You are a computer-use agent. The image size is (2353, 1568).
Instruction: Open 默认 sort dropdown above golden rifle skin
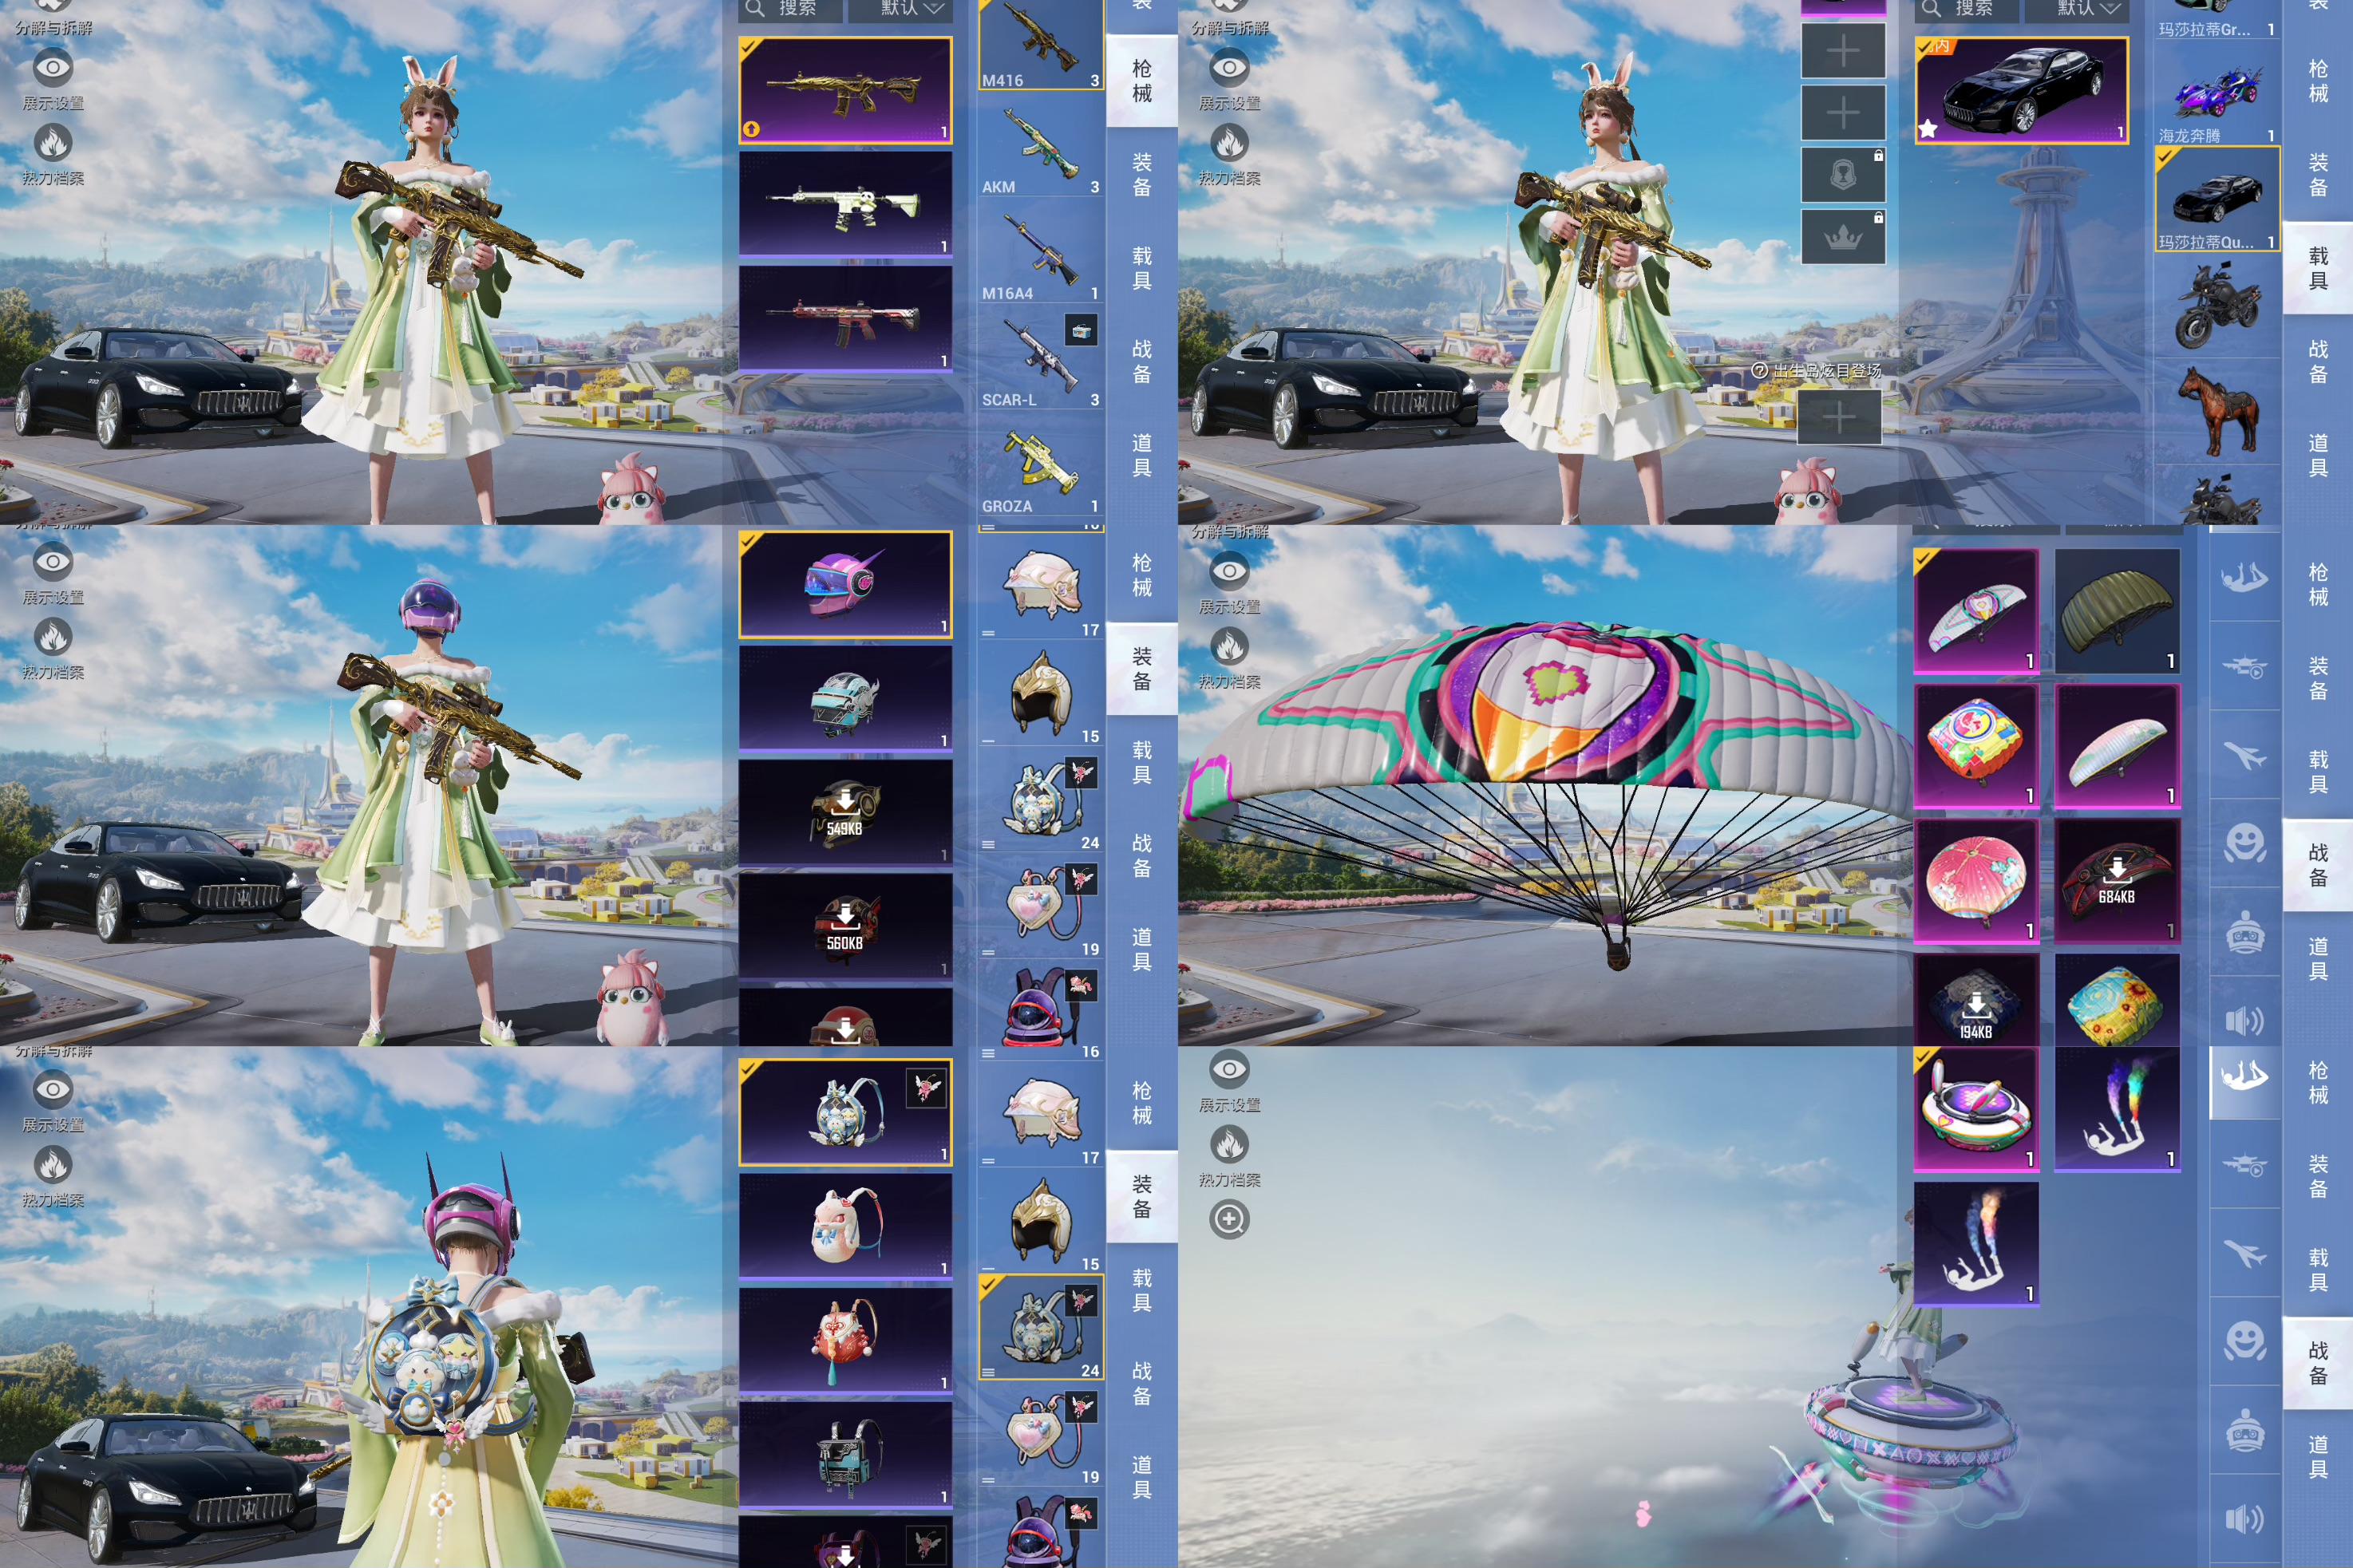[x=900, y=9]
